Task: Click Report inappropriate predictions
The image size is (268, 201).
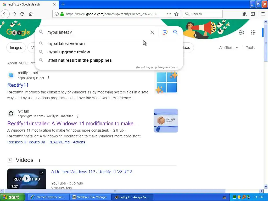Action: pos(157,67)
